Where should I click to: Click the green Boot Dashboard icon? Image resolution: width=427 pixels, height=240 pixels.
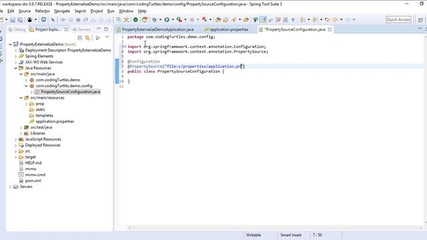click(x=135, y=19)
